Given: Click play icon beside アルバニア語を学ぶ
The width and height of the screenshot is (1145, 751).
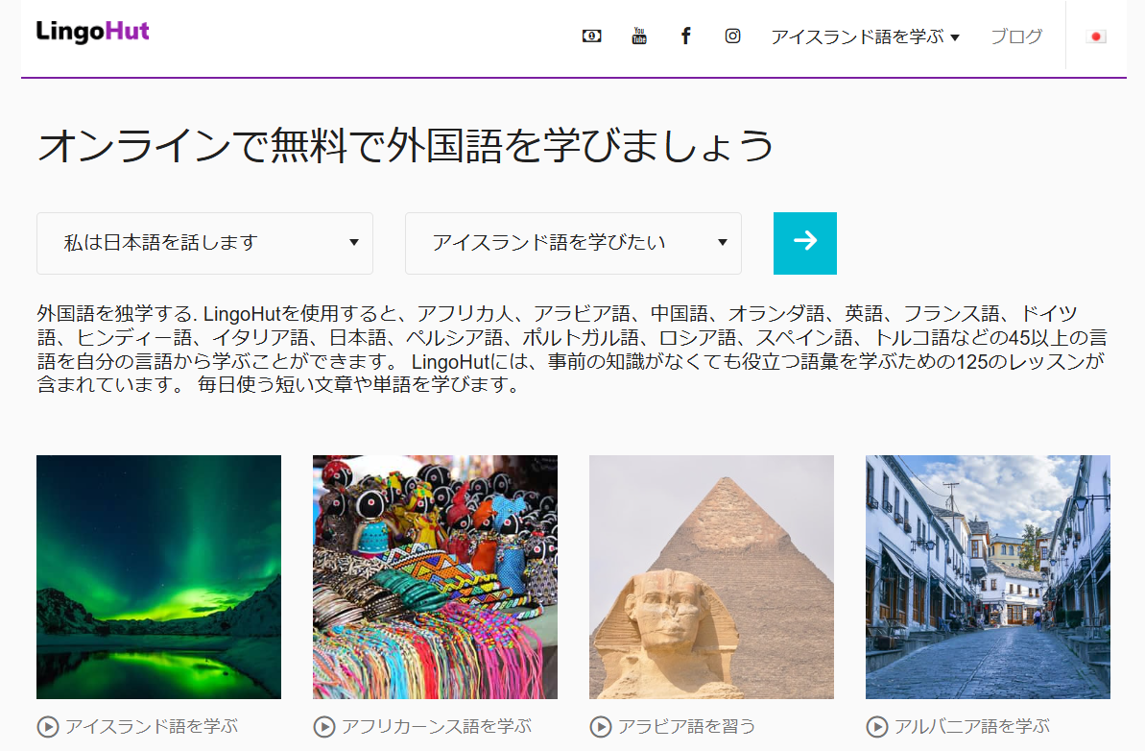Looking at the screenshot, I should 877,727.
